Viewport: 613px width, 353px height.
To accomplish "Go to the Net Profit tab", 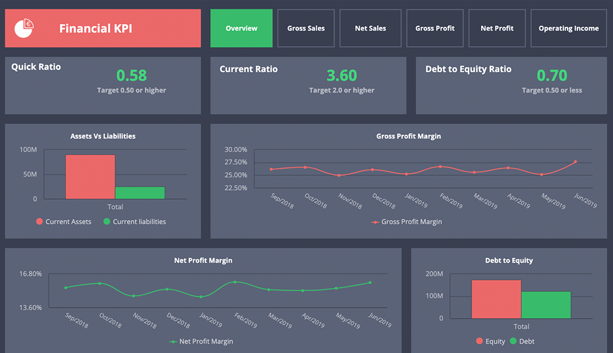I will coord(497,28).
